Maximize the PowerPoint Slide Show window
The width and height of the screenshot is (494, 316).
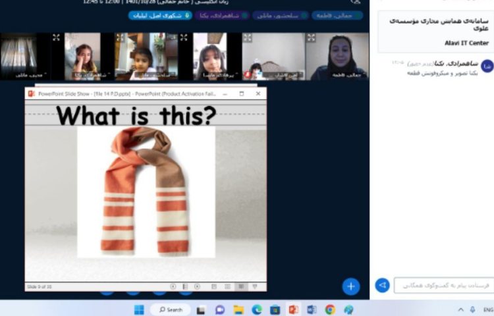[242, 93]
